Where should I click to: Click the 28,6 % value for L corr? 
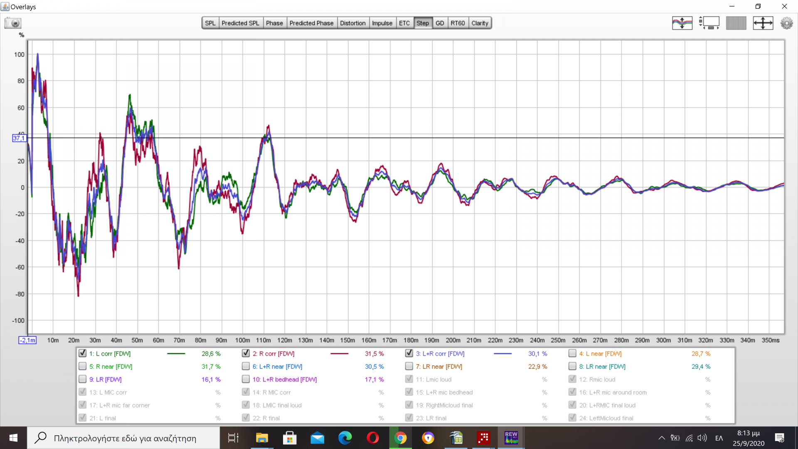click(x=211, y=354)
